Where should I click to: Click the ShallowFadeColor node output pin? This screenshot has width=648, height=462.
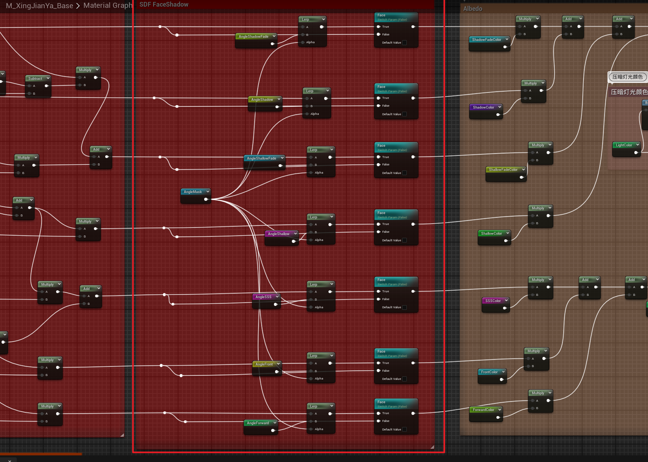click(x=521, y=177)
